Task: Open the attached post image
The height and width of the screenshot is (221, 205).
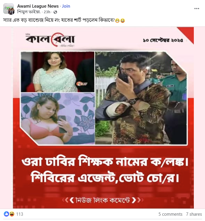Action: [103, 118]
